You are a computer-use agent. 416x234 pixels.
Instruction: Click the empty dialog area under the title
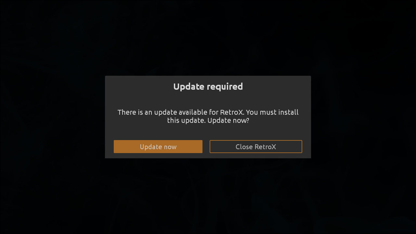(208, 100)
